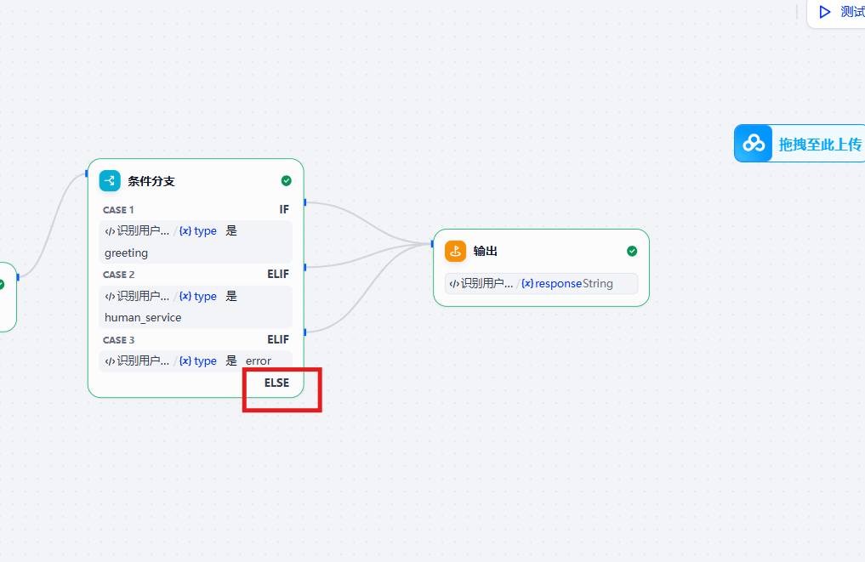Click the 识别用户... reference in 输出 node

(x=481, y=283)
